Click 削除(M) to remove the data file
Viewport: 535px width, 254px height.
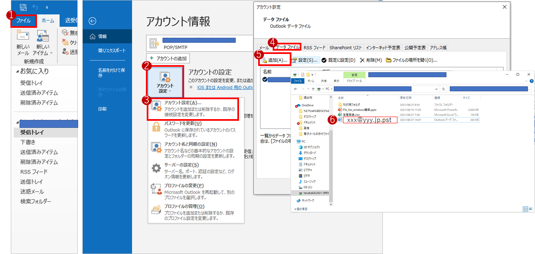point(371,60)
